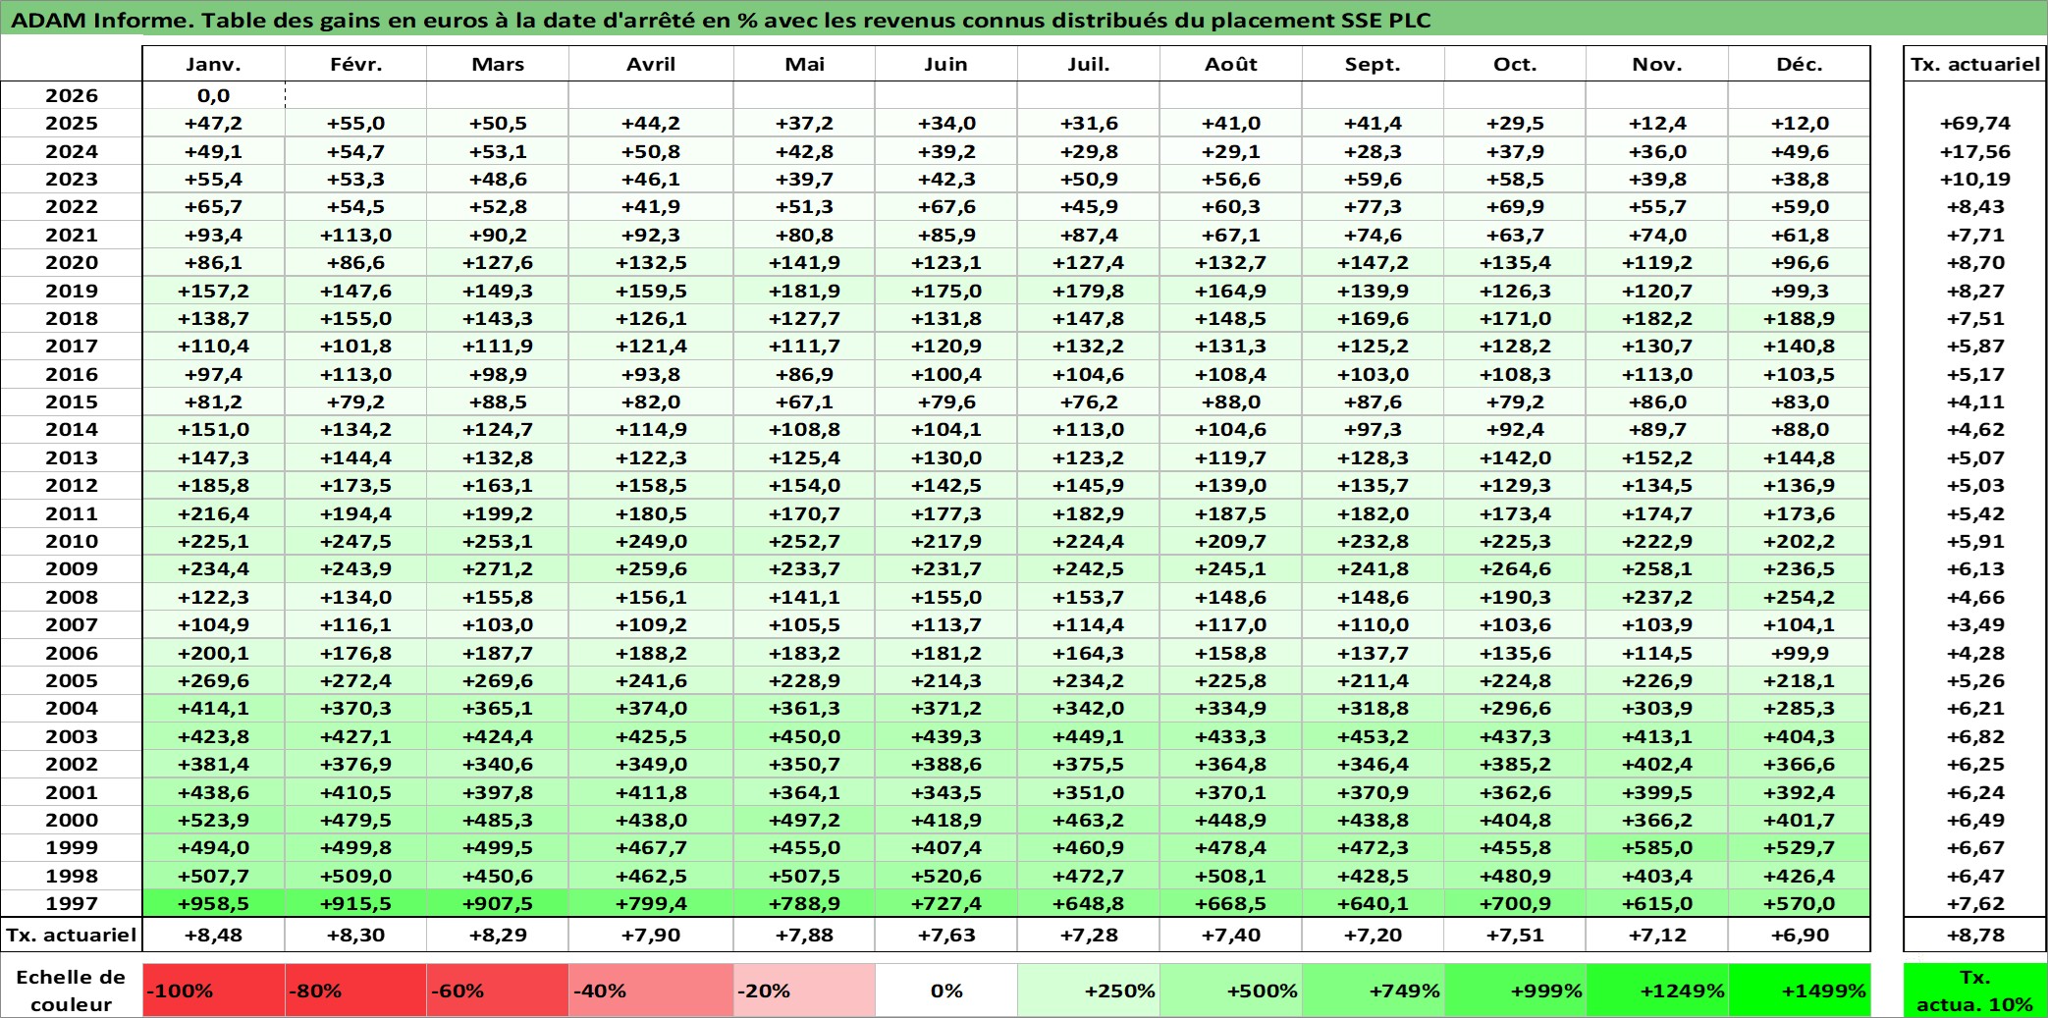Select the 2010 row label

pos(72,541)
